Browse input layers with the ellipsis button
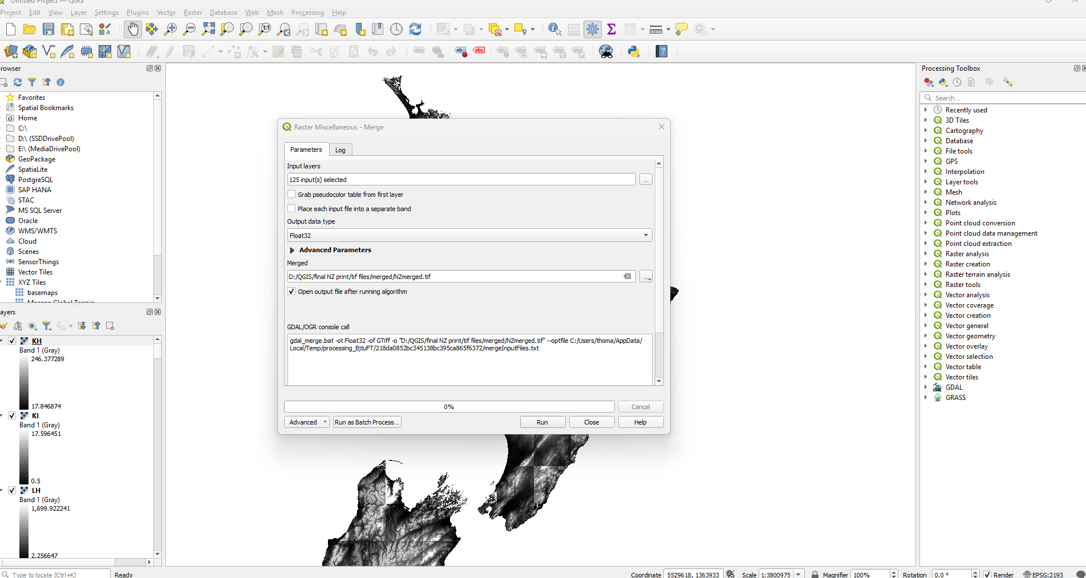 [646, 180]
